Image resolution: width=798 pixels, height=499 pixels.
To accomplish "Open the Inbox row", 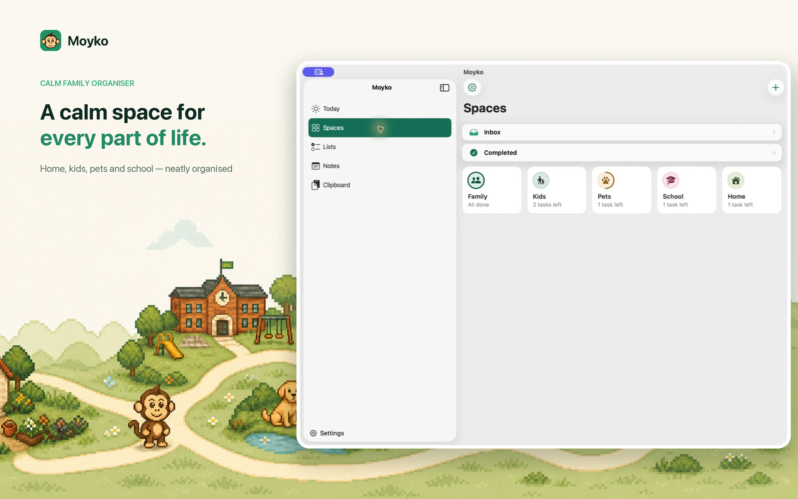I will coord(621,132).
